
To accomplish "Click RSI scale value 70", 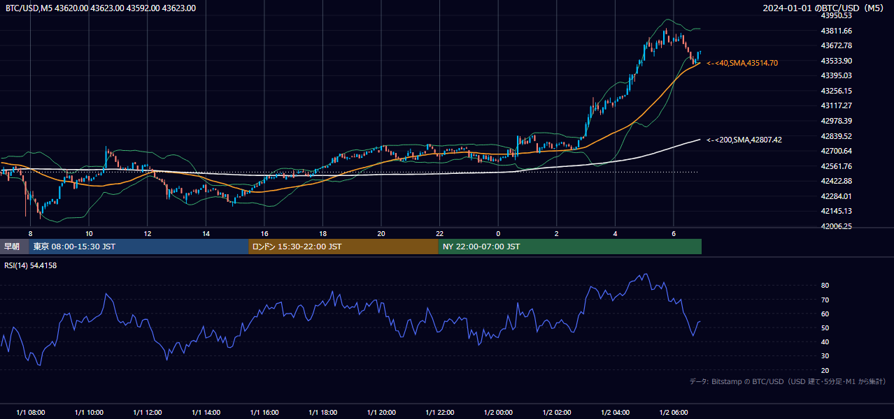I will (825, 300).
